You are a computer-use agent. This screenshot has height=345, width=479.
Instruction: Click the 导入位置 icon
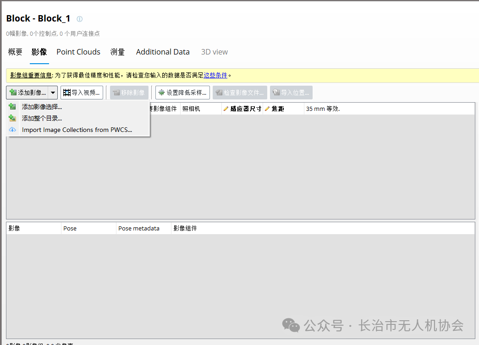276,93
